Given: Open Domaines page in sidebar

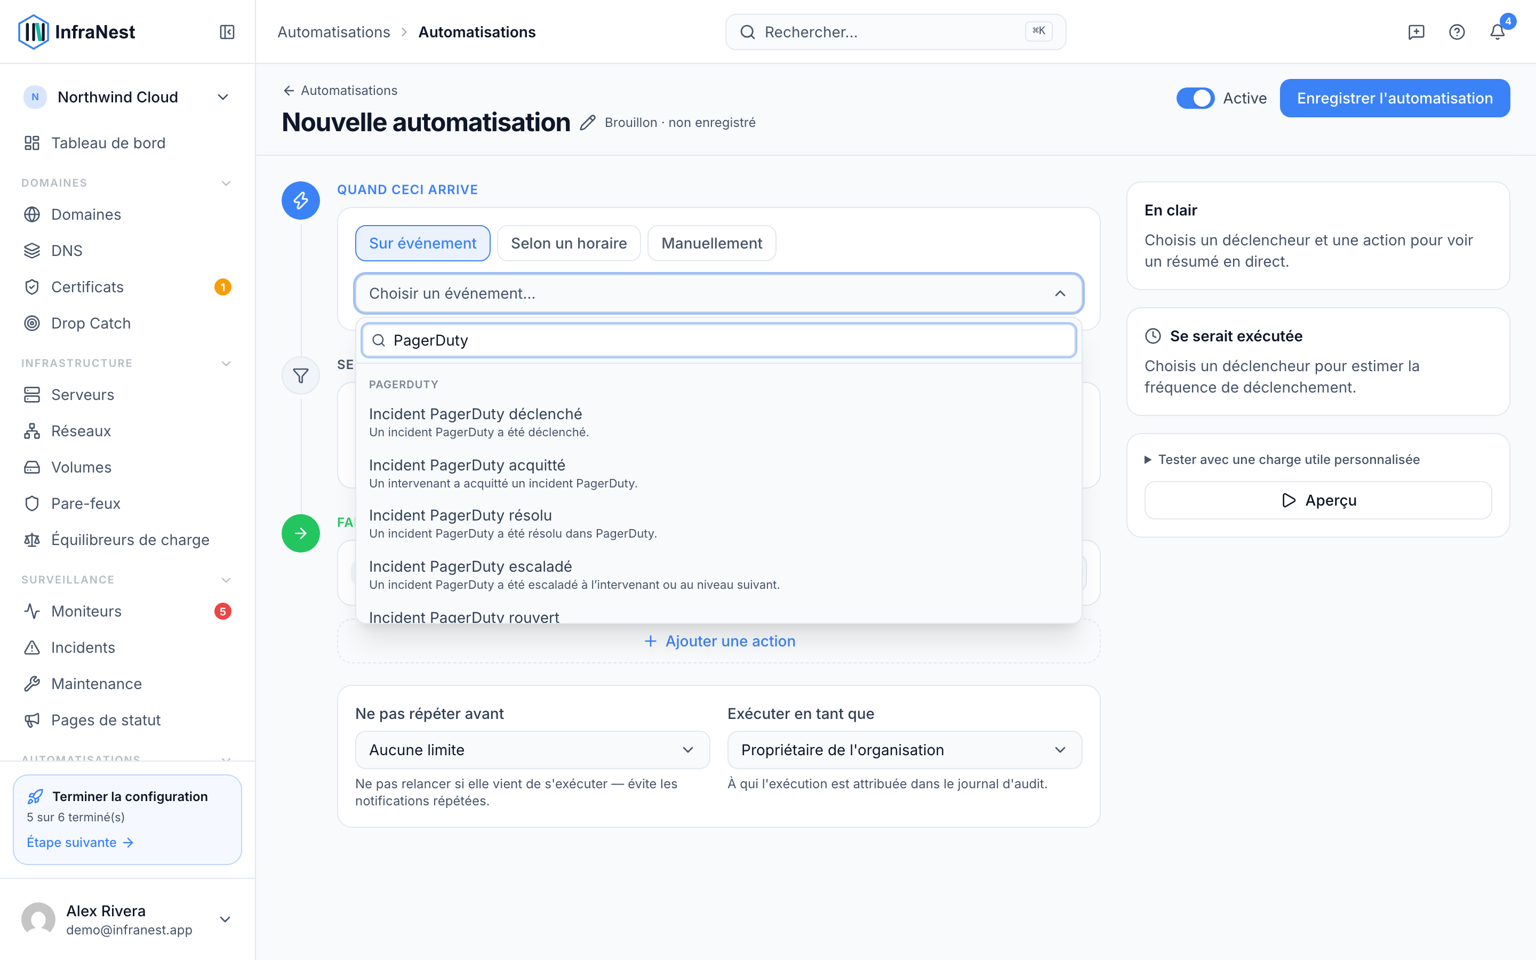Looking at the screenshot, I should (x=127, y=214).
